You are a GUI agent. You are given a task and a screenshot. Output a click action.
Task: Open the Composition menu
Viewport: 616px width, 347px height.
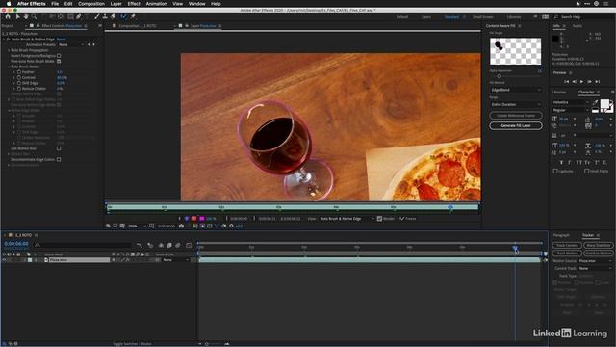(x=91, y=4)
